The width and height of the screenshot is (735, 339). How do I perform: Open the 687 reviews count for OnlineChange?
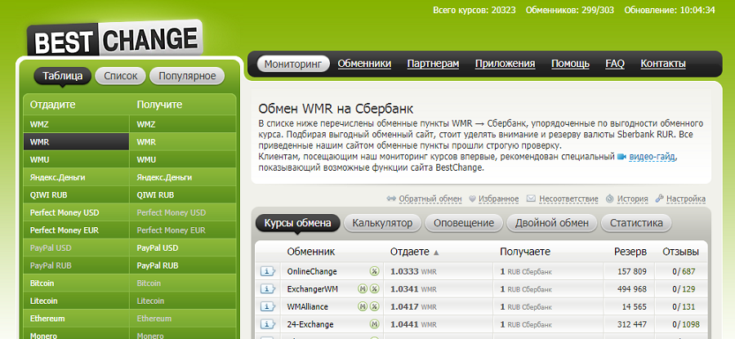coord(688,271)
